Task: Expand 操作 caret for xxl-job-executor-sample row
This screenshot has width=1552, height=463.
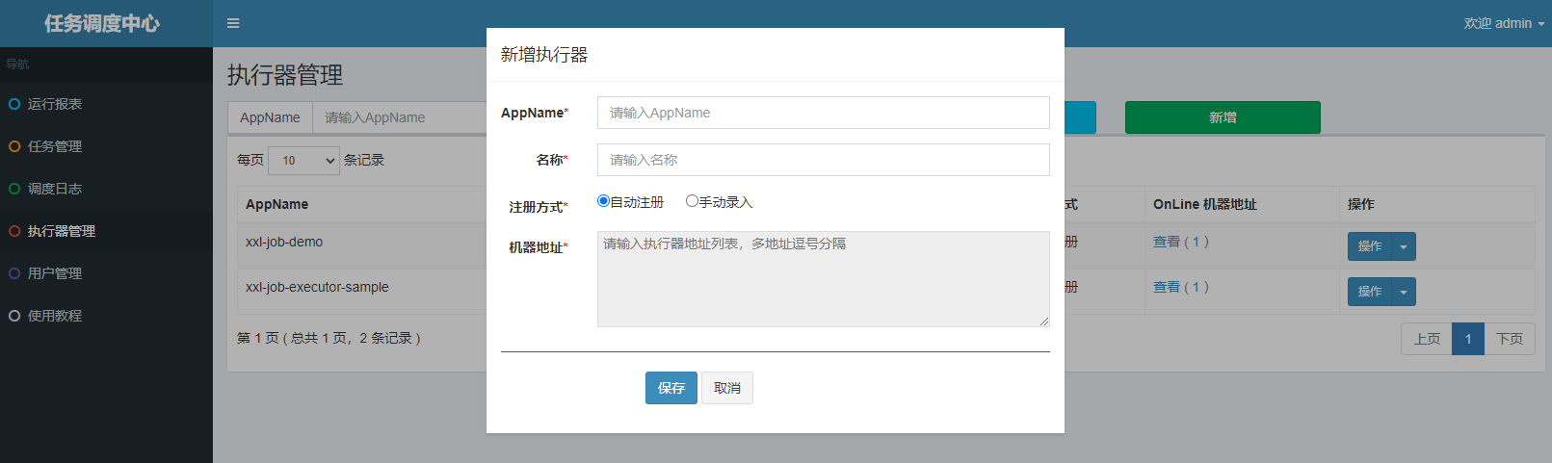Action: [x=1404, y=292]
